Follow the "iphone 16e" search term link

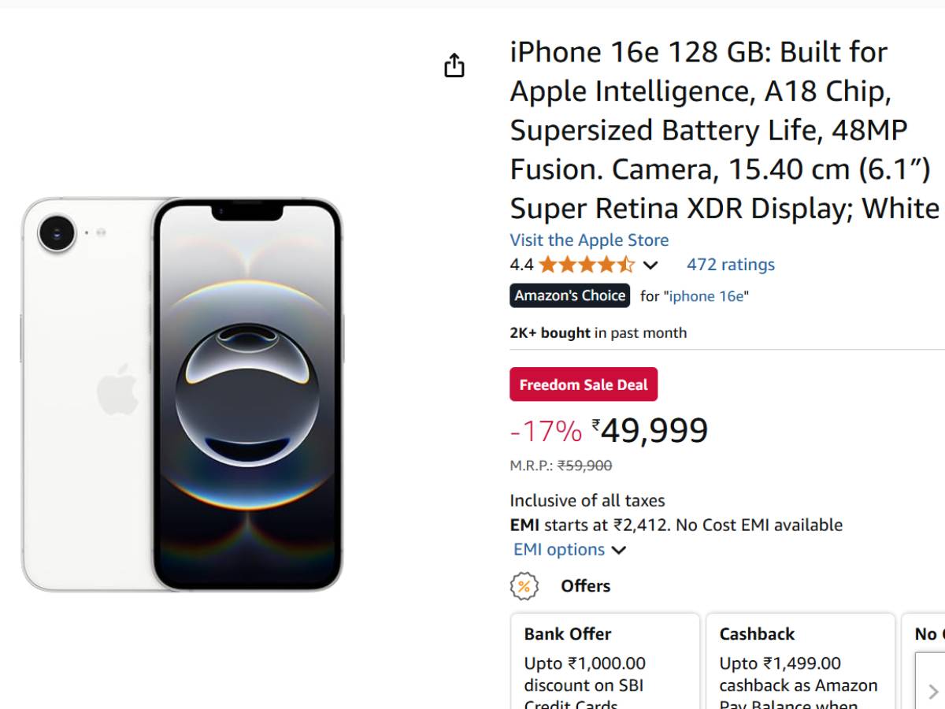tap(707, 296)
